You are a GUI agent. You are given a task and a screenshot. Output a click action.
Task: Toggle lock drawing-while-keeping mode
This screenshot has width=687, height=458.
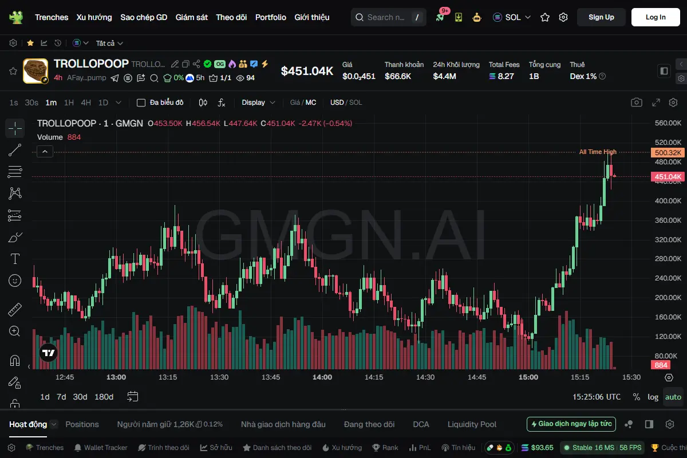click(15, 382)
